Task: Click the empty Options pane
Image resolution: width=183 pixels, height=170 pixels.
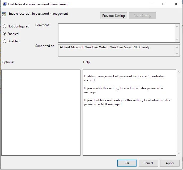Action: click(41, 112)
